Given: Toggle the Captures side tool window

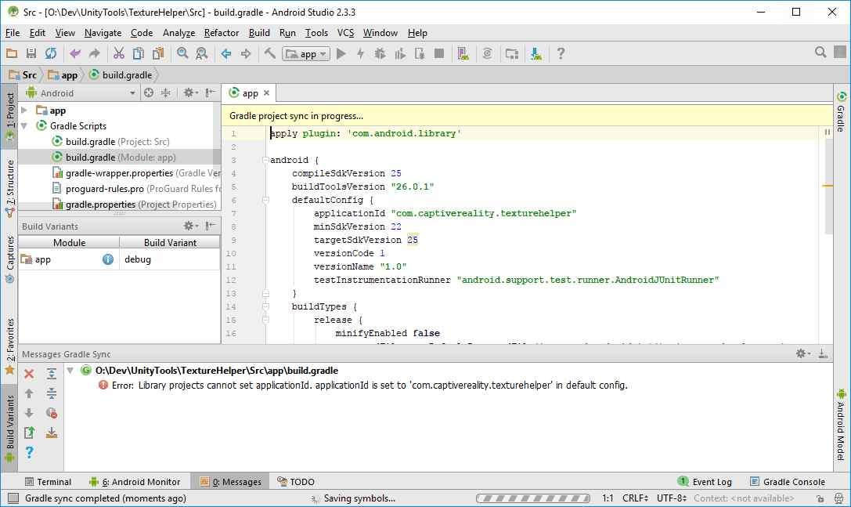Looking at the screenshot, I should point(9,259).
